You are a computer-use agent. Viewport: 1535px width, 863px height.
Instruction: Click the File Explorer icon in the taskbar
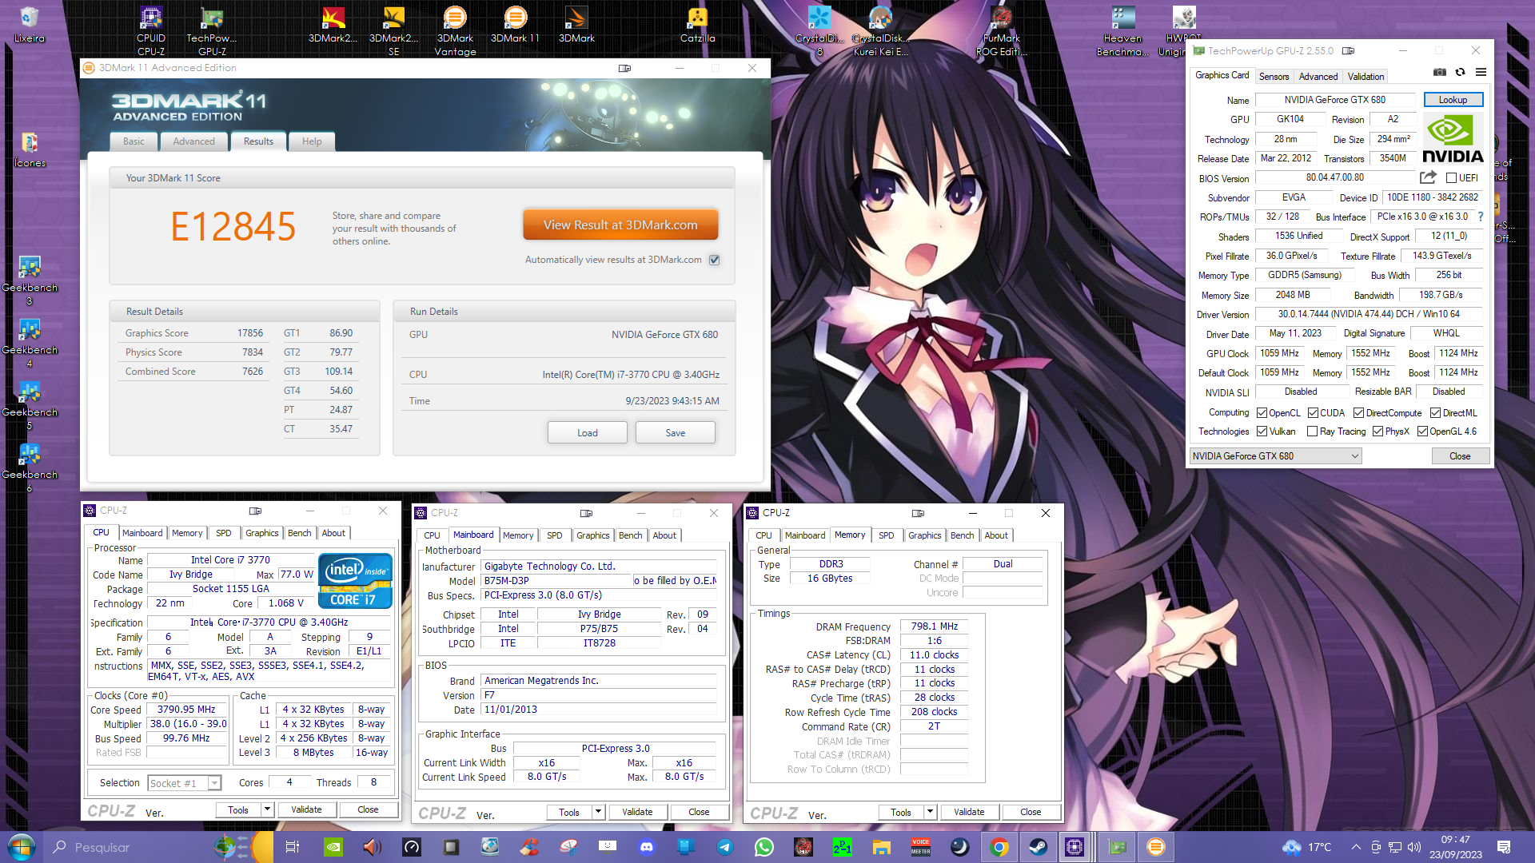[x=881, y=847]
